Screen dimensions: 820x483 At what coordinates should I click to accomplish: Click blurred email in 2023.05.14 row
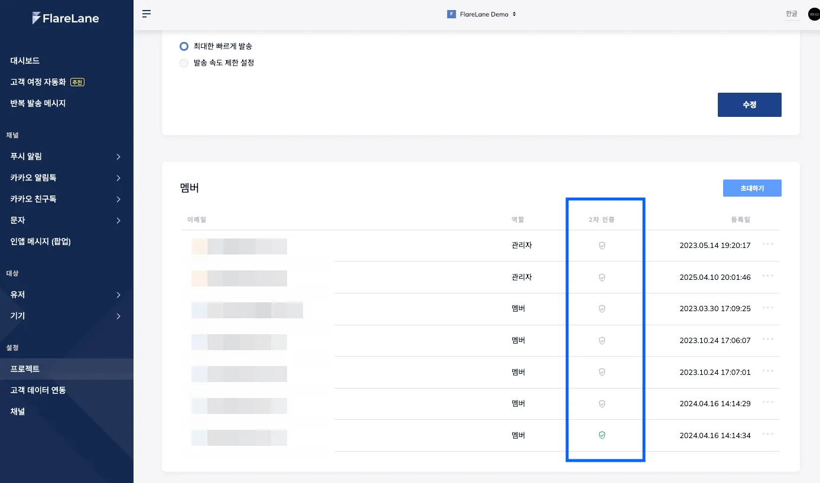coord(239,246)
